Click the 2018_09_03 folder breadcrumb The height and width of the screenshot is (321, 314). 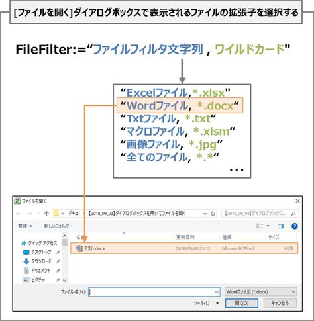click(137, 213)
